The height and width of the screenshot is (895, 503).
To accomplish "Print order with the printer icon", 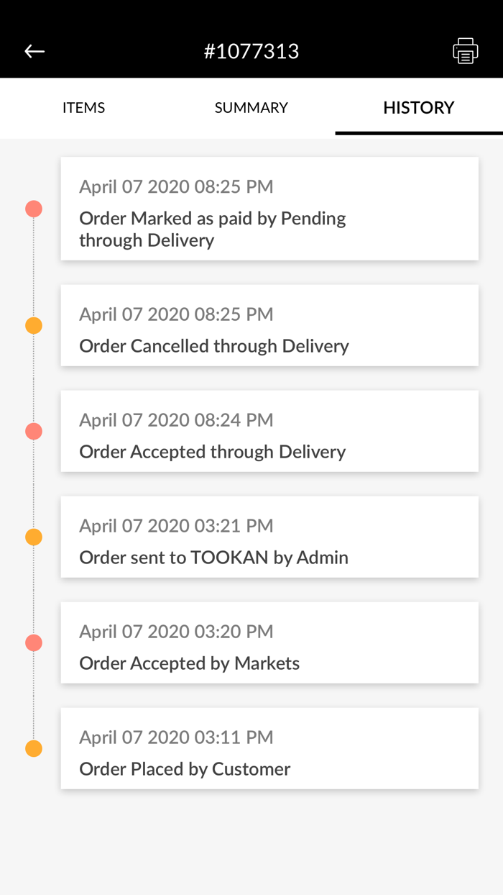I will tap(465, 51).
